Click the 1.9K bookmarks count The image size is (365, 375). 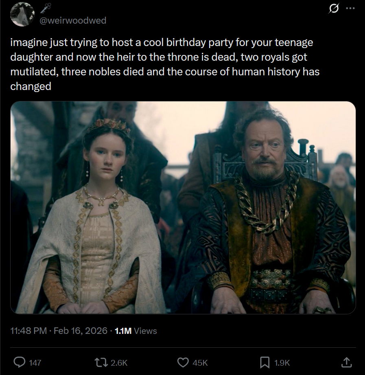click(x=282, y=362)
